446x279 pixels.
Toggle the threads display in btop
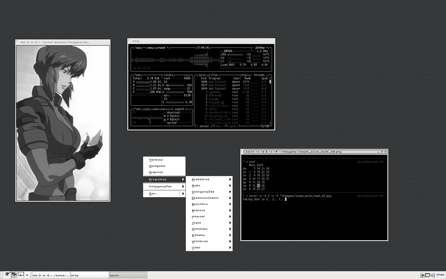(x=259, y=75)
